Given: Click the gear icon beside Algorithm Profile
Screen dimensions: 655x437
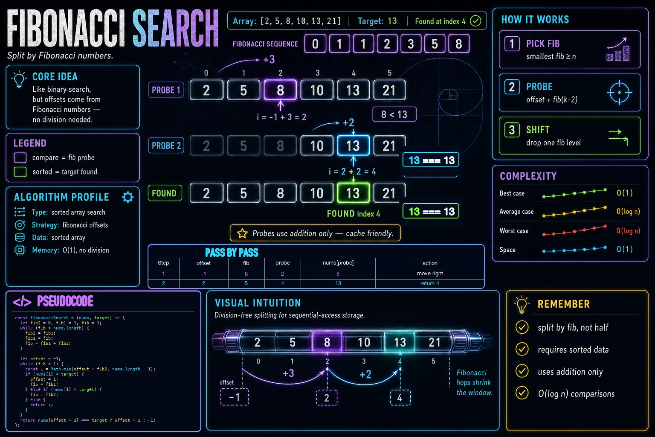Looking at the screenshot, I should pyautogui.click(x=128, y=197).
